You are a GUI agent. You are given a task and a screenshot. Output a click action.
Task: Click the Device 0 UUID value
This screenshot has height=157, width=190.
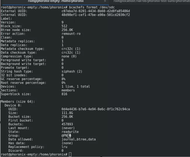pyautogui.click(x=96, y=109)
